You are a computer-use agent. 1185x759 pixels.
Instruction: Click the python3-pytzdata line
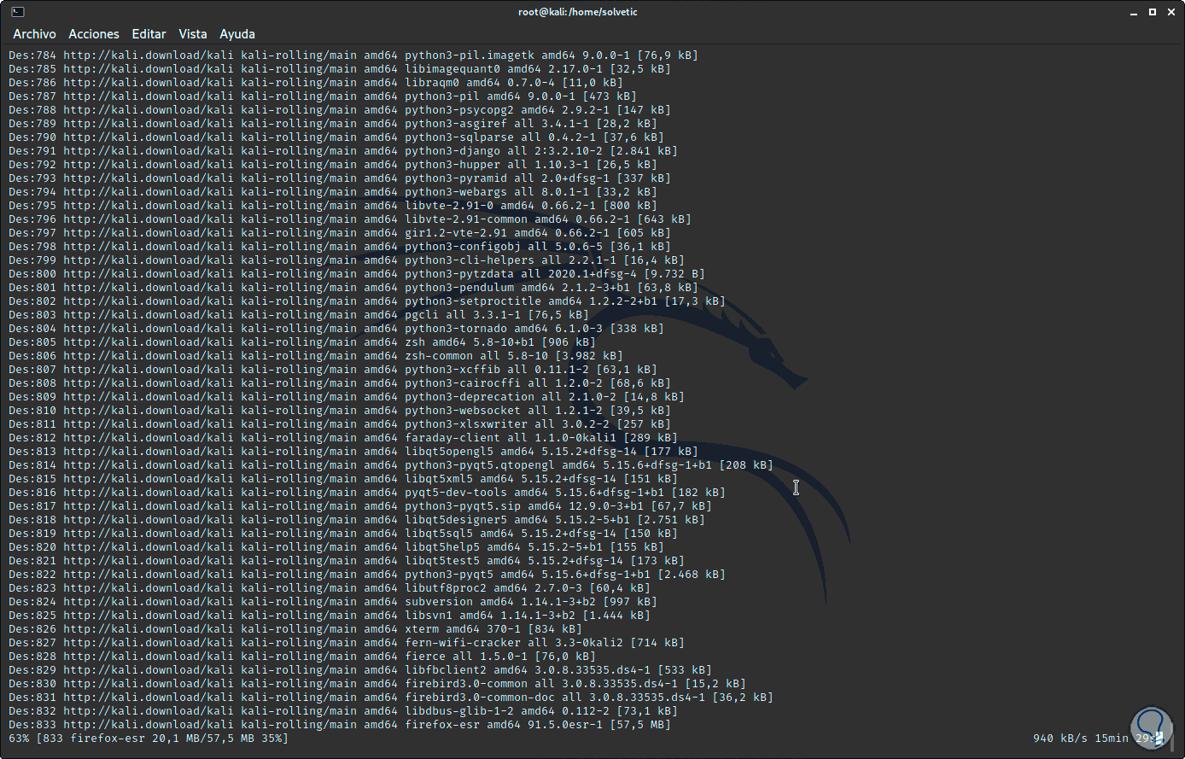pos(357,273)
